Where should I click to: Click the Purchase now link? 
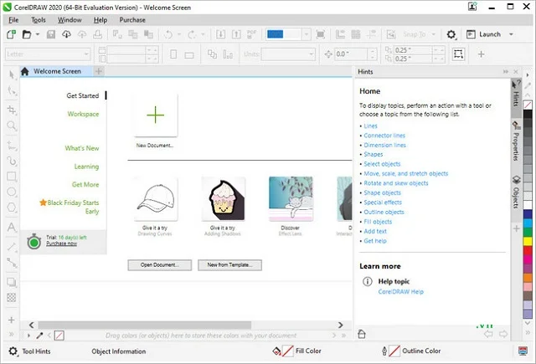[x=61, y=244]
